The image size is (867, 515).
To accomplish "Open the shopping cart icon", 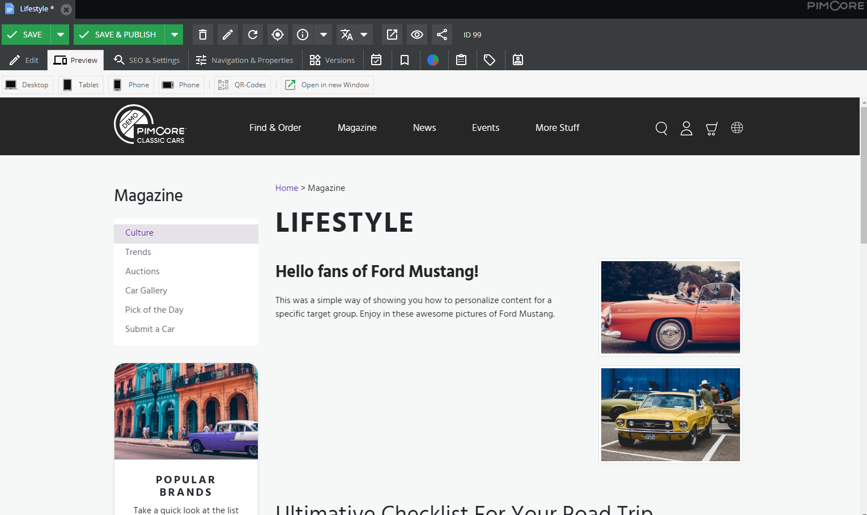I will click(712, 129).
